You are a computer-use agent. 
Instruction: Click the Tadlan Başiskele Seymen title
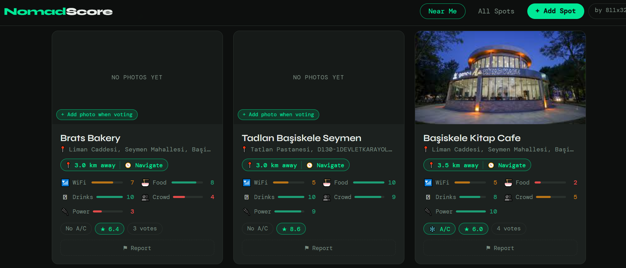click(x=302, y=138)
